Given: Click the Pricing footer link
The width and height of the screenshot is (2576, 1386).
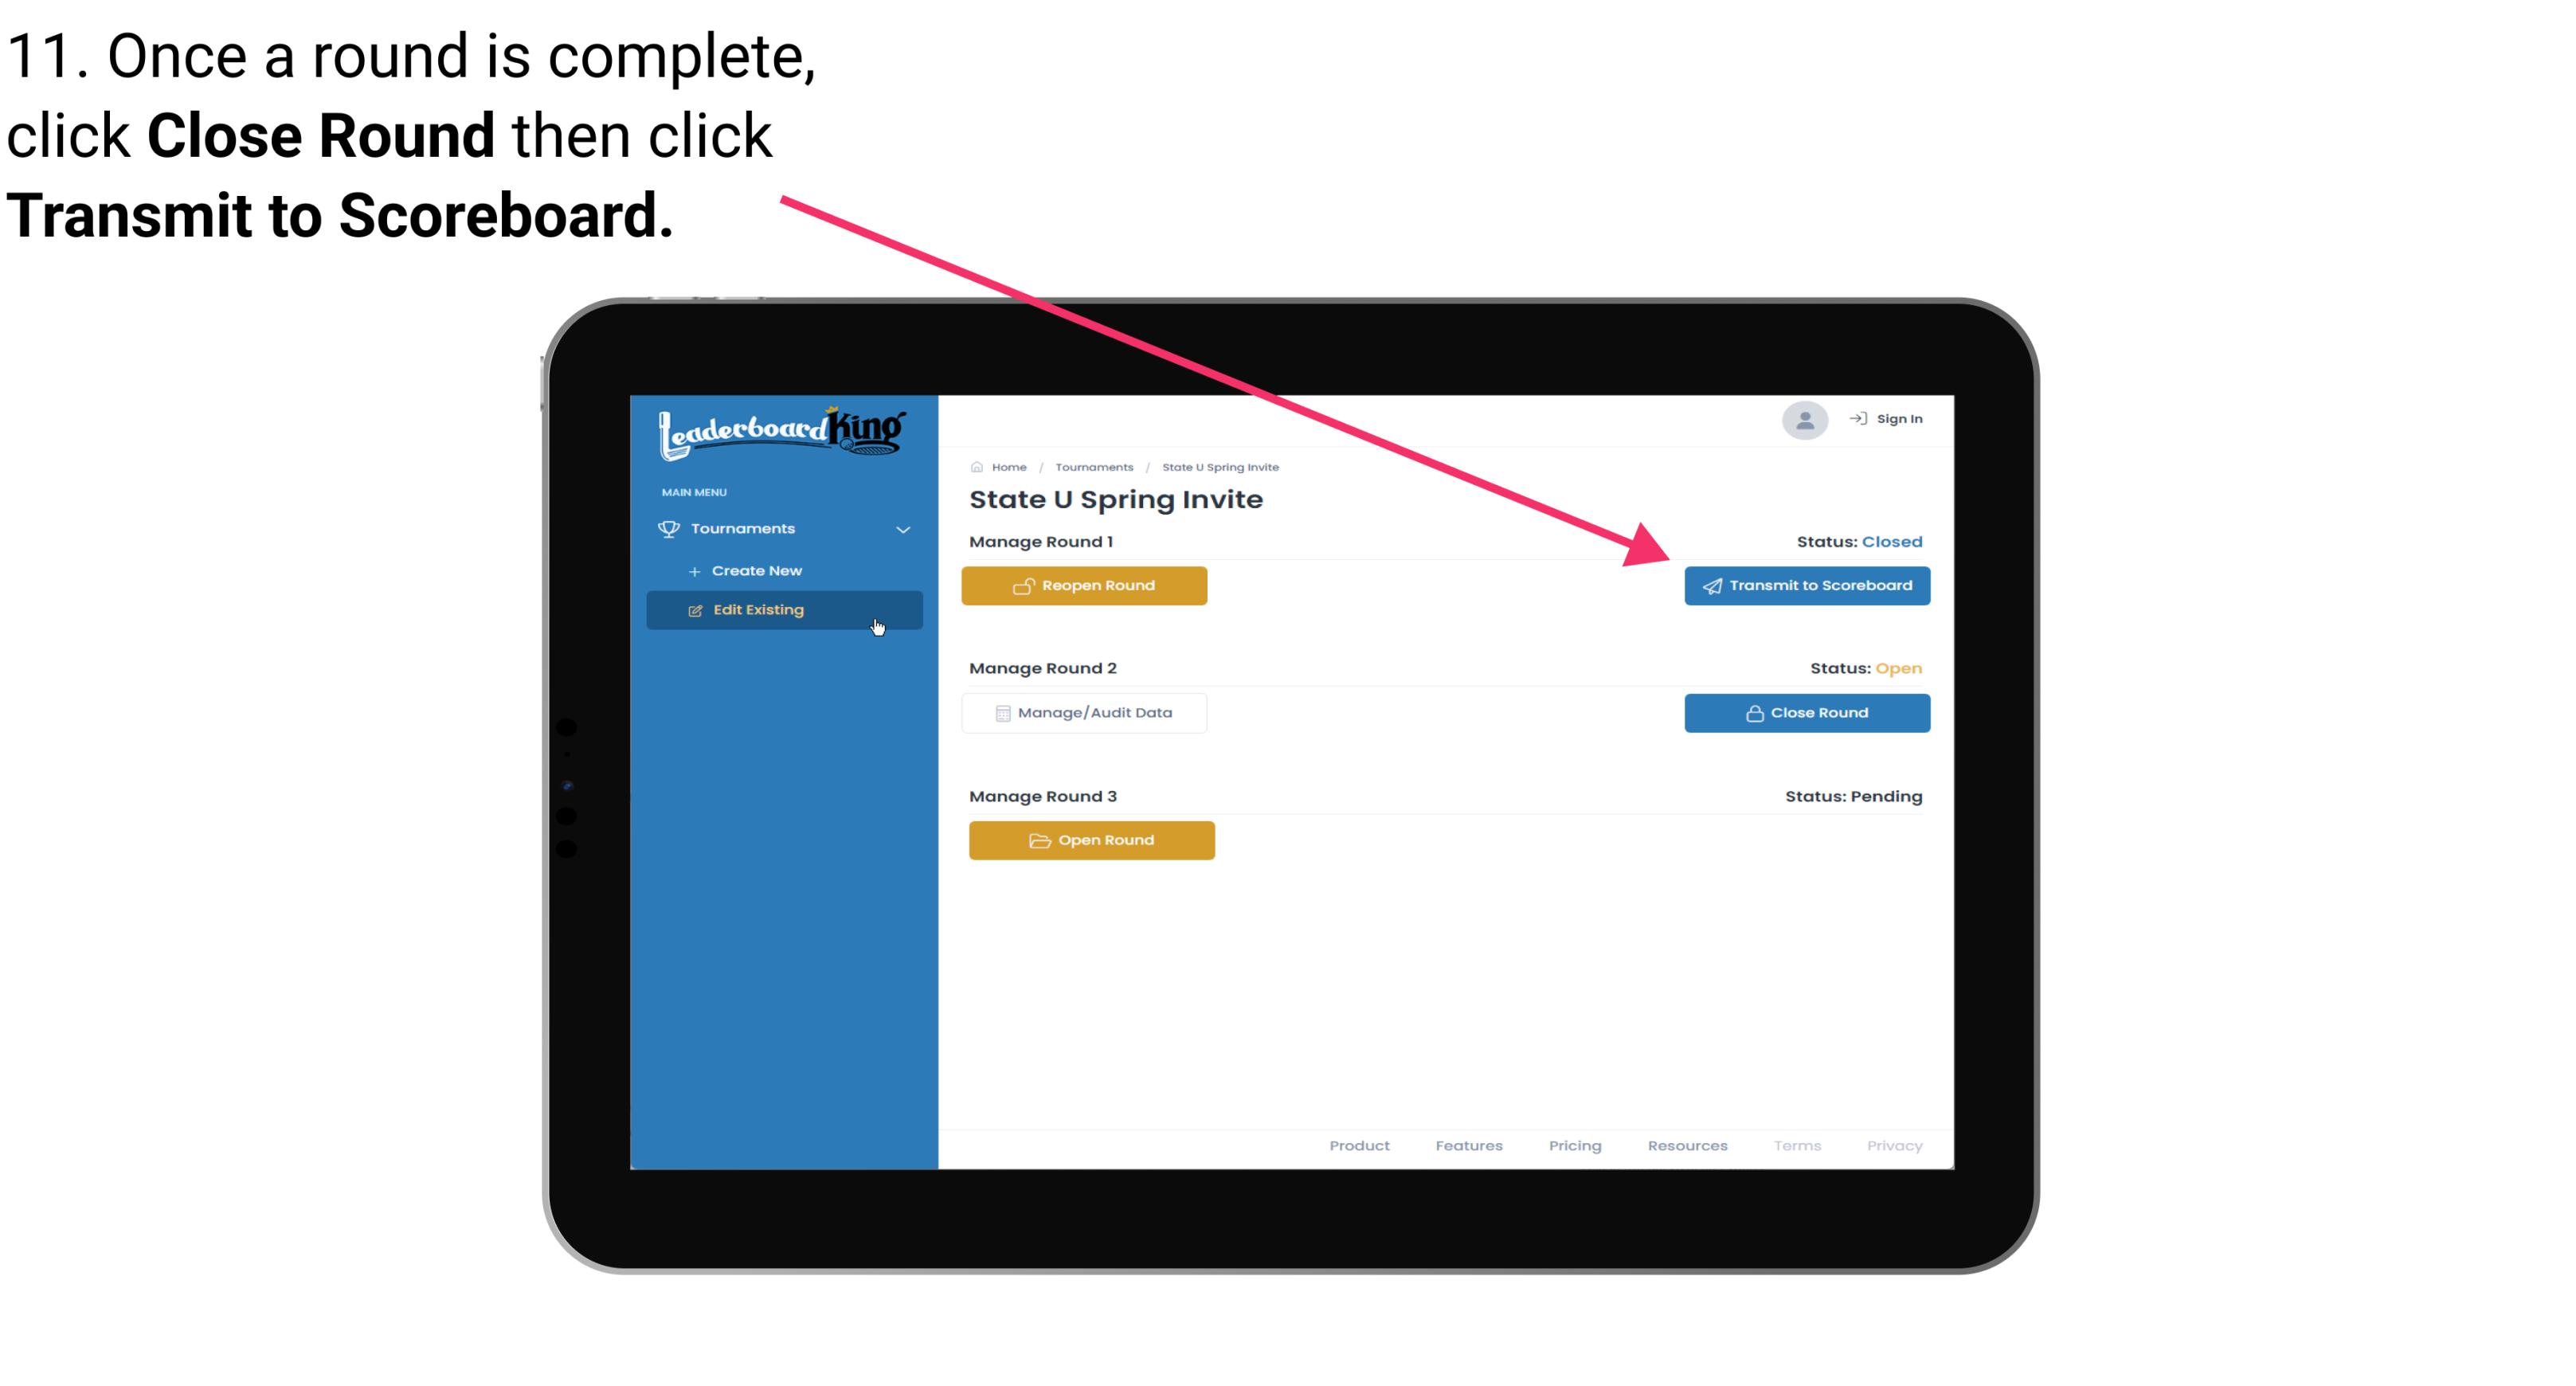Looking at the screenshot, I should (x=1573, y=1145).
